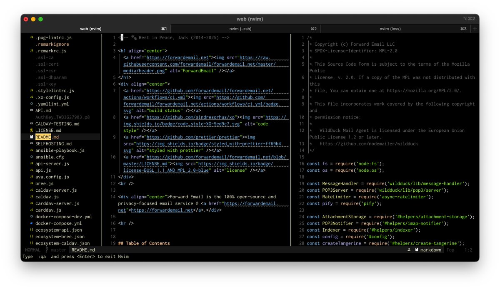This screenshot has height=289, width=500.
Task: Click the JS icon beside .stylelintrc.js
Action: pyautogui.click(x=32, y=91)
